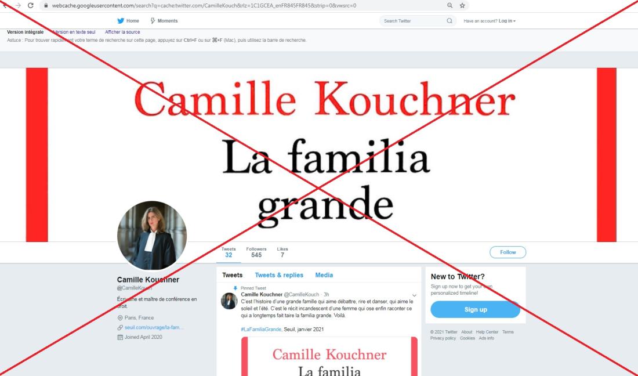Select the Media tab
The width and height of the screenshot is (638, 376).
tap(324, 275)
